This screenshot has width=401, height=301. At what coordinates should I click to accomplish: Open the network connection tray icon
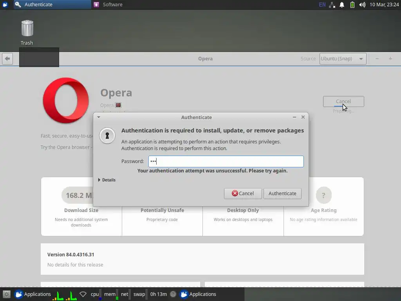coord(332,5)
